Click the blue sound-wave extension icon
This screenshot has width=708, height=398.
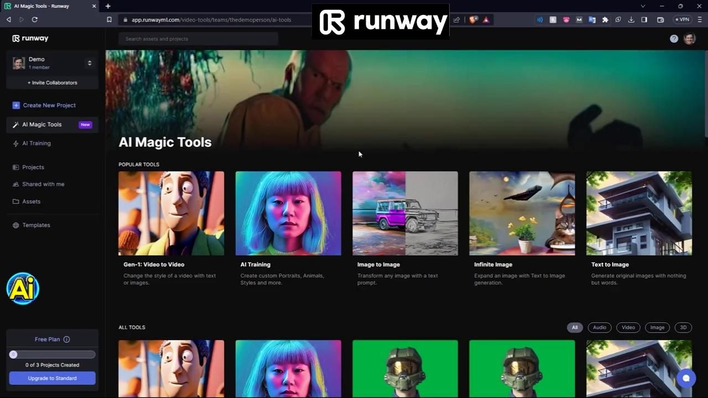point(540,19)
